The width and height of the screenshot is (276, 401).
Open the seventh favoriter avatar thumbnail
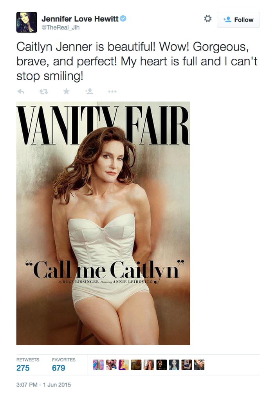pyautogui.click(x=174, y=365)
